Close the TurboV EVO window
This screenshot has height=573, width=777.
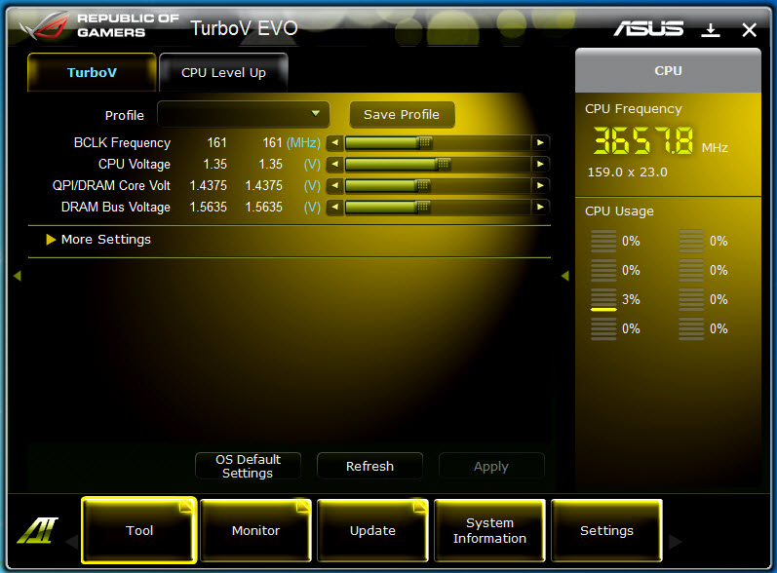tap(750, 30)
